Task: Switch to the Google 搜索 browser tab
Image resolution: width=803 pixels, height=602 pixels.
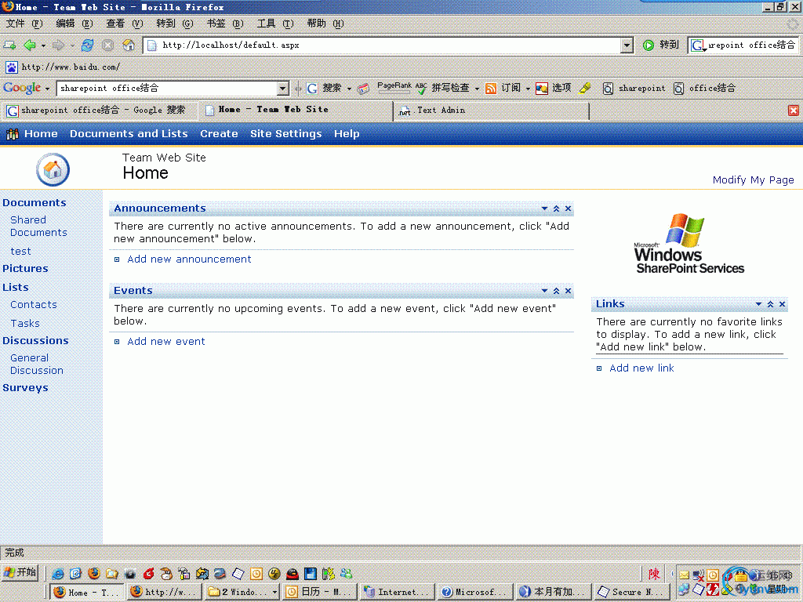Action: 98,110
